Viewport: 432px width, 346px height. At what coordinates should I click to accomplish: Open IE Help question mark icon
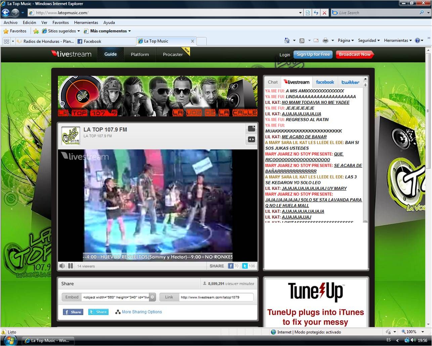418,40
